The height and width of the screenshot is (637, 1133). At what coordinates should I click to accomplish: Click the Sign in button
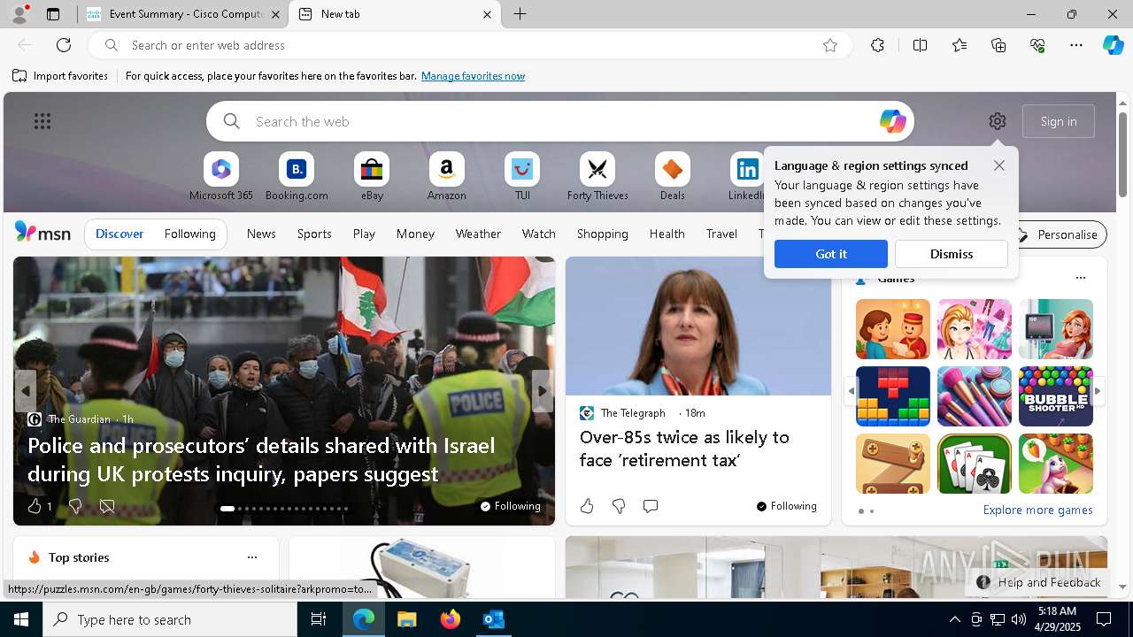click(1059, 121)
